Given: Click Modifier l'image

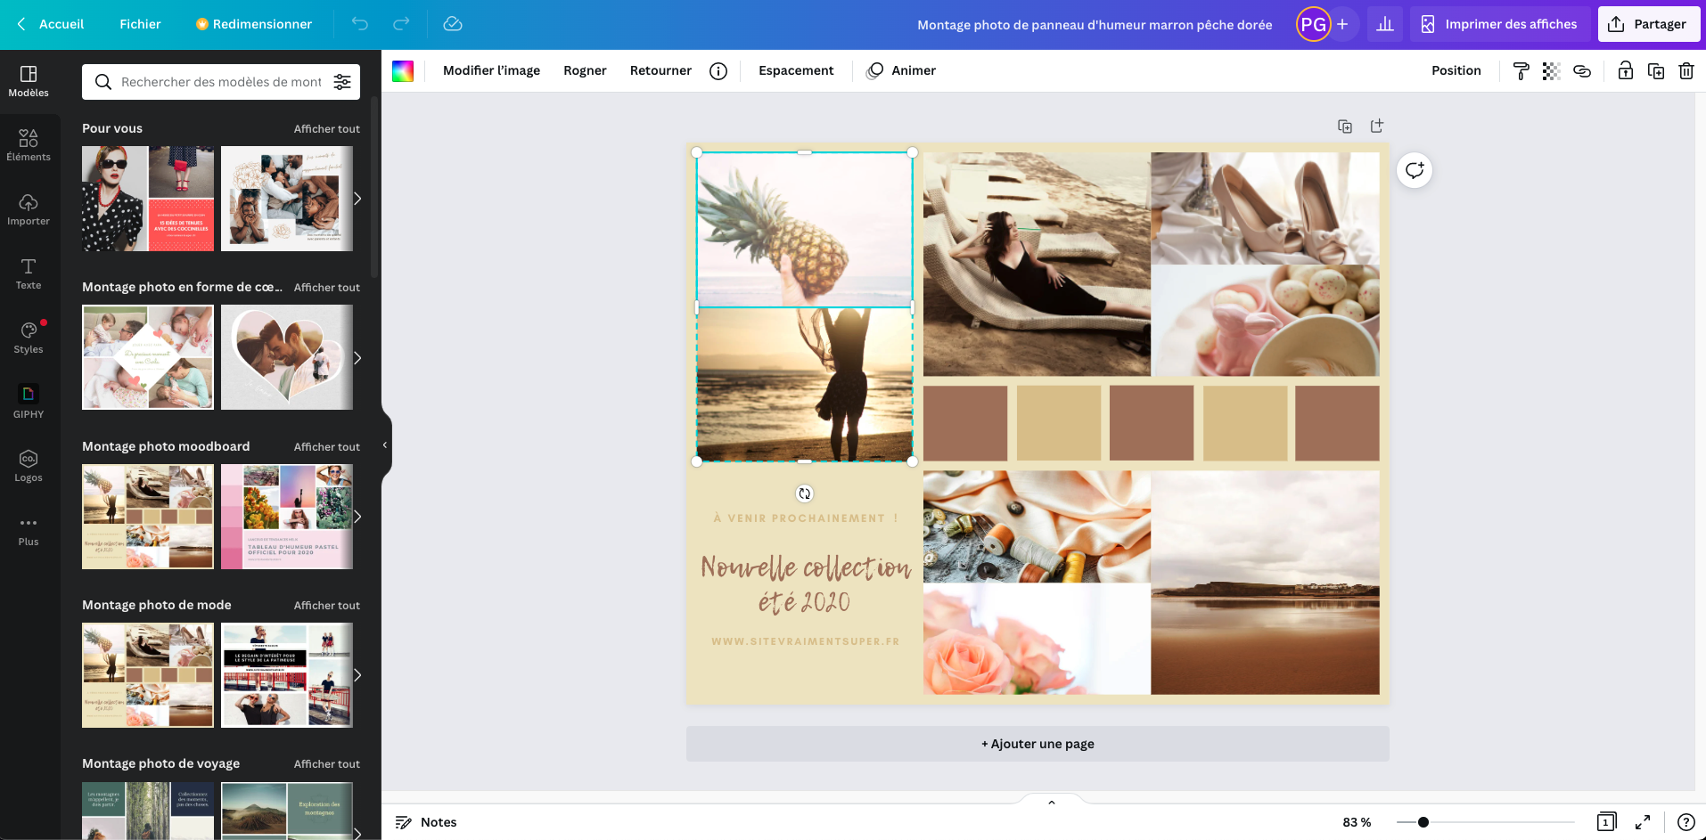Looking at the screenshot, I should [491, 71].
